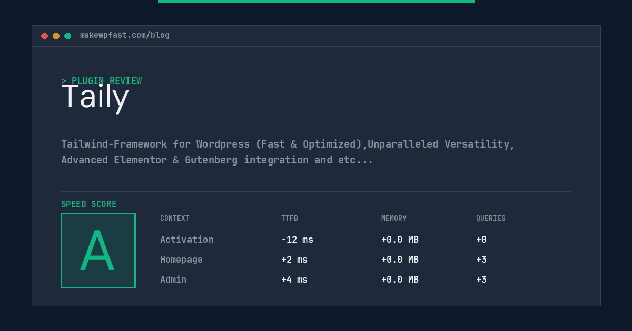Click the '+2 ms' TTFB value
The width and height of the screenshot is (632, 331).
[x=294, y=260]
